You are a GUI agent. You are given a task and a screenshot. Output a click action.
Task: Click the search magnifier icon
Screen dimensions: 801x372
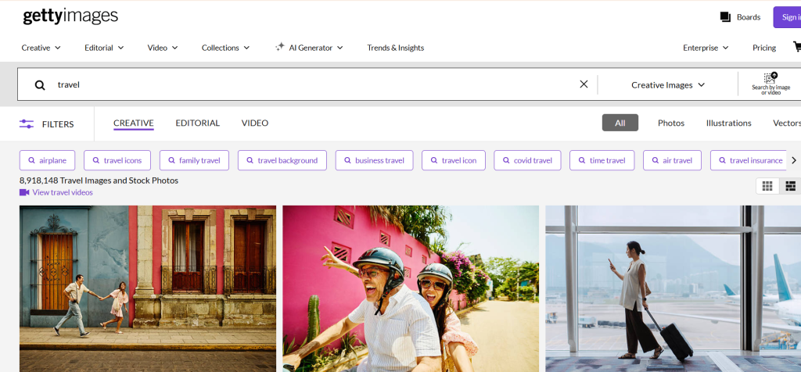(x=40, y=84)
